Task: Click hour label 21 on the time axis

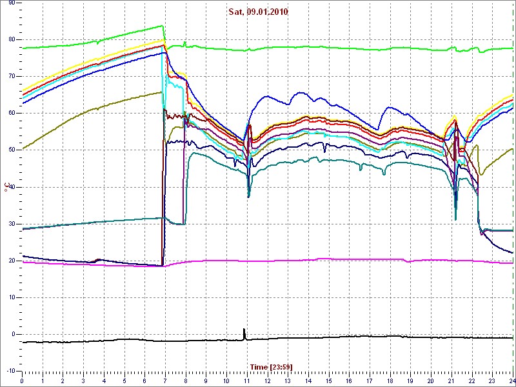Action: tap(451, 381)
